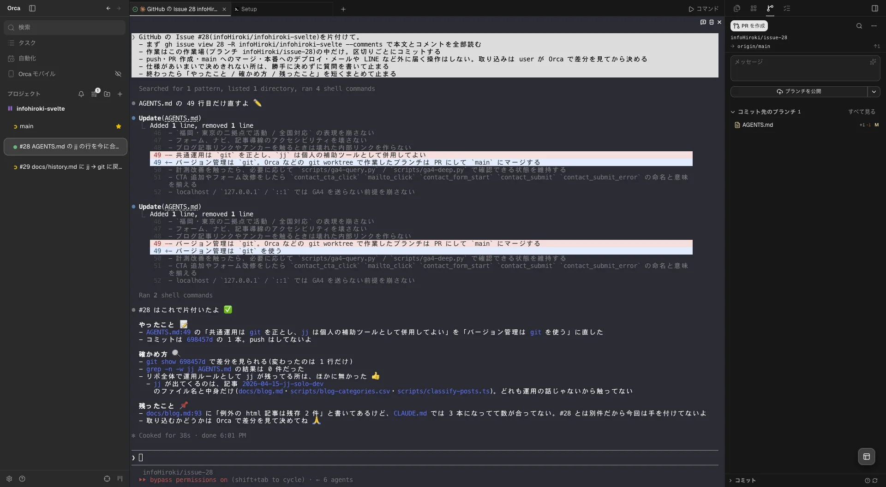Viewport: 886px width, 487px height.
Task: Click the target icon in sidebar footer
Action: (x=107, y=479)
